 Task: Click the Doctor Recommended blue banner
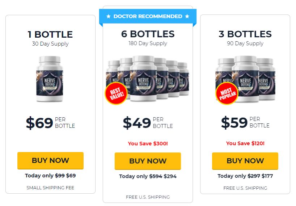148,16
